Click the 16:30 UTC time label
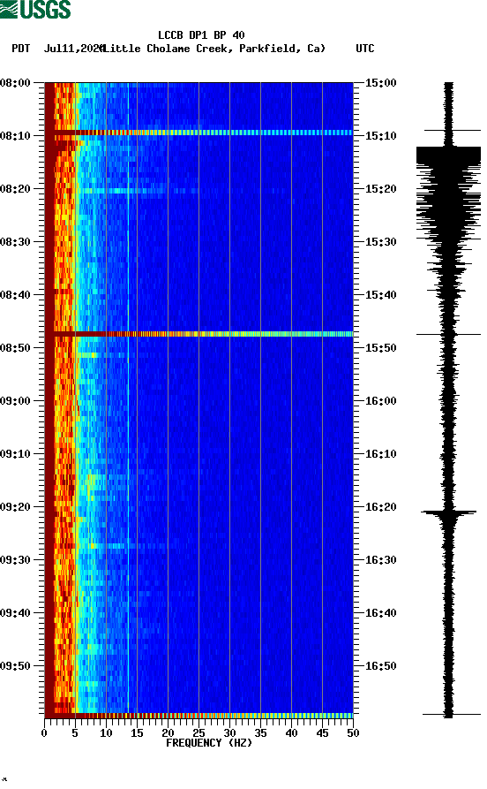Image resolution: width=487 pixels, height=789 pixels. click(x=380, y=560)
